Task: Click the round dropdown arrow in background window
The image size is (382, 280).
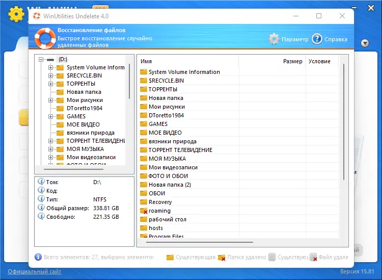Action: pos(365,43)
